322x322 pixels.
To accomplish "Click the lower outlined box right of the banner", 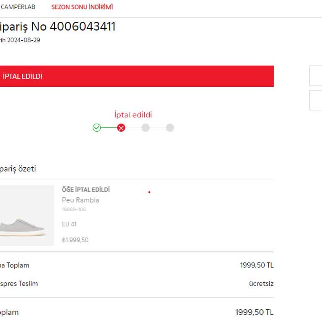I will tap(316, 100).
